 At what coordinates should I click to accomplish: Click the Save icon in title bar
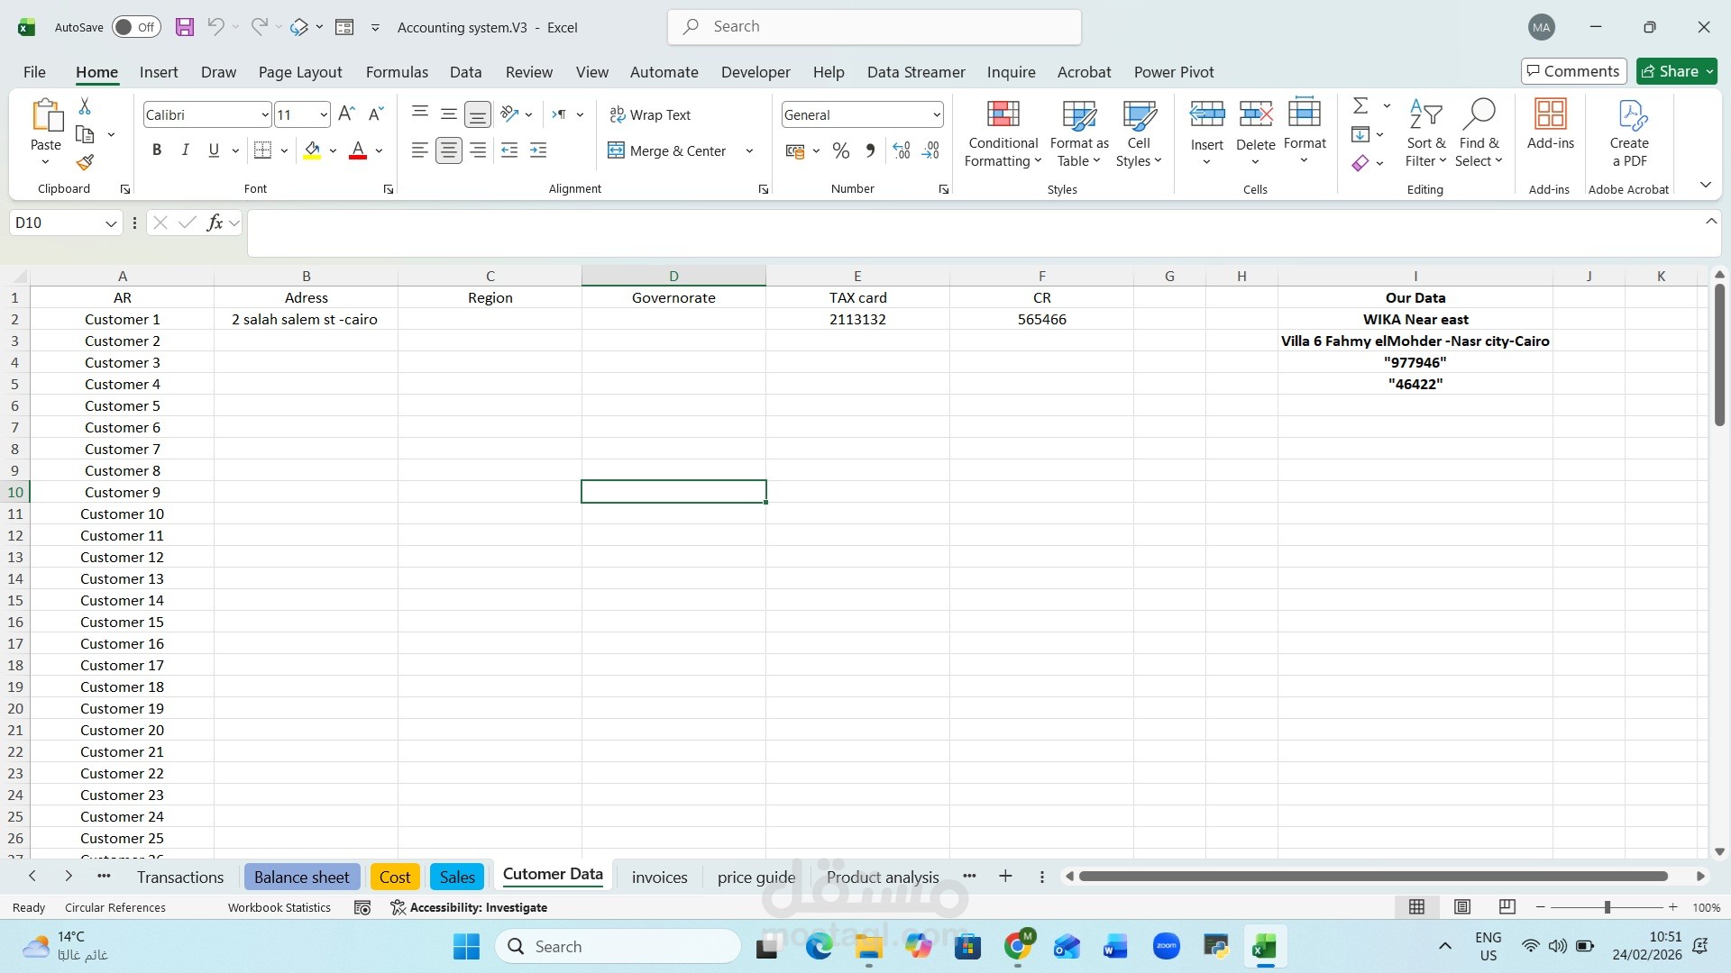click(x=185, y=27)
